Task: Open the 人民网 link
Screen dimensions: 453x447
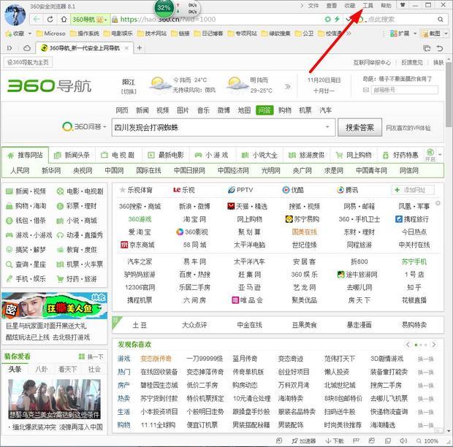Action: [x=20, y=171]
